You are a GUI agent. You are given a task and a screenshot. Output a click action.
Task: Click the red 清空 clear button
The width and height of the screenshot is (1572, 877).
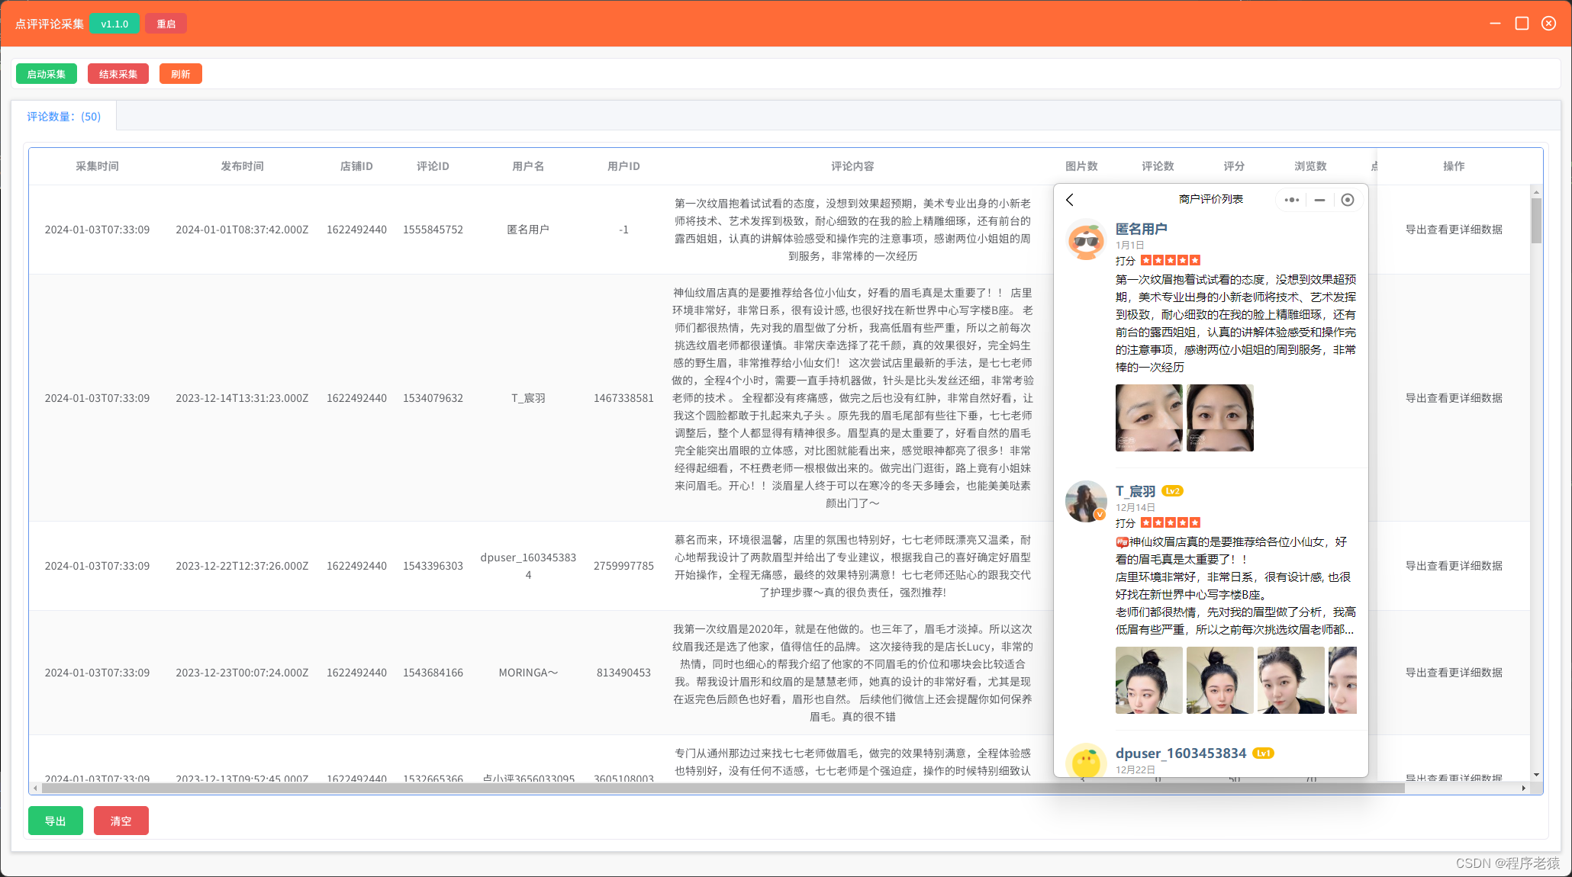pos(121,821)
